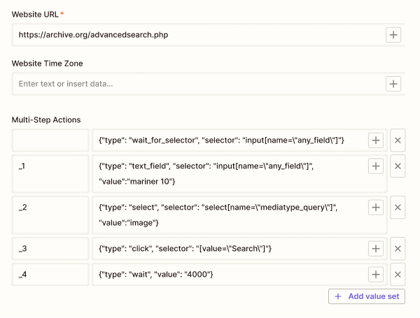Click plus icon on wait_for_selector action row
This screenshot has height=318, width=420.
click(x=376, y=140)
